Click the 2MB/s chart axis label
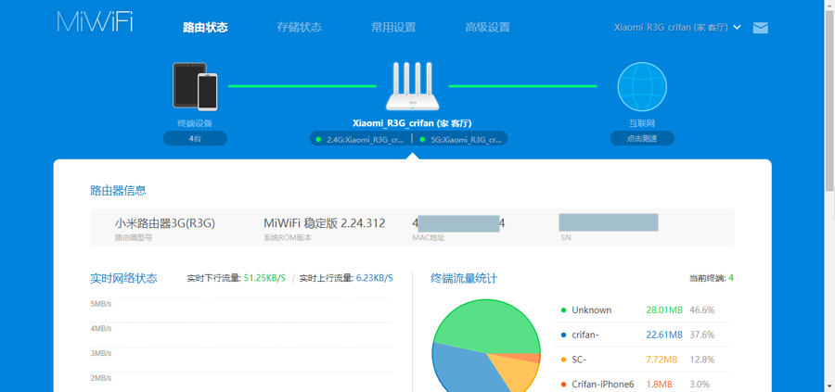Viewport: 835px width, 392px height. pos(100,378)
